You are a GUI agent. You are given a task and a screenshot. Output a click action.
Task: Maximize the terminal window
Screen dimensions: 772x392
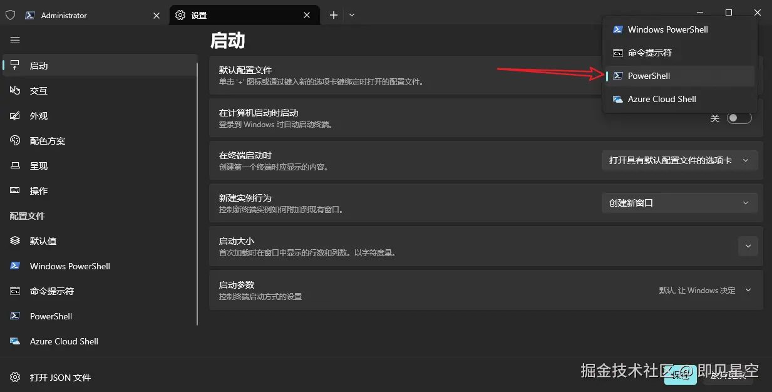pyautogui.click(x=729, y=13)
